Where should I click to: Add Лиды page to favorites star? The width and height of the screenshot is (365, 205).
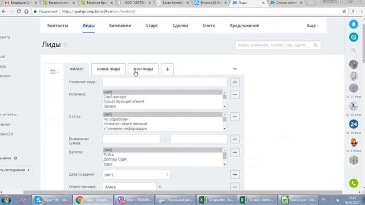pyautogui.click(x=65, y=44)
